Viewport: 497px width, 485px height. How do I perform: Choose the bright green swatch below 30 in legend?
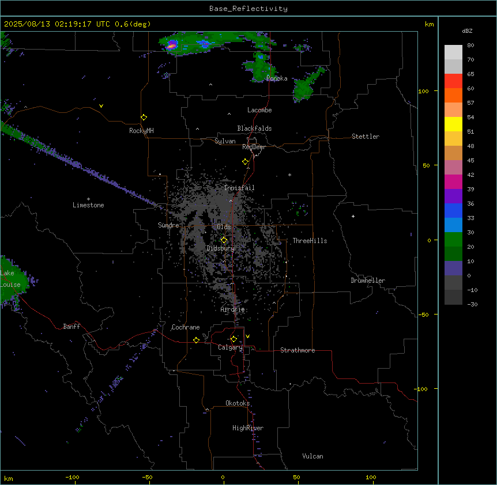(453, 240)
